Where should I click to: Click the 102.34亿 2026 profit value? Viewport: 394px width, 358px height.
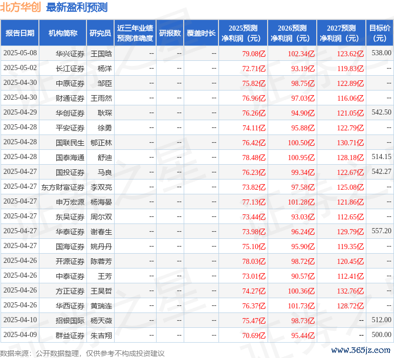301,54
